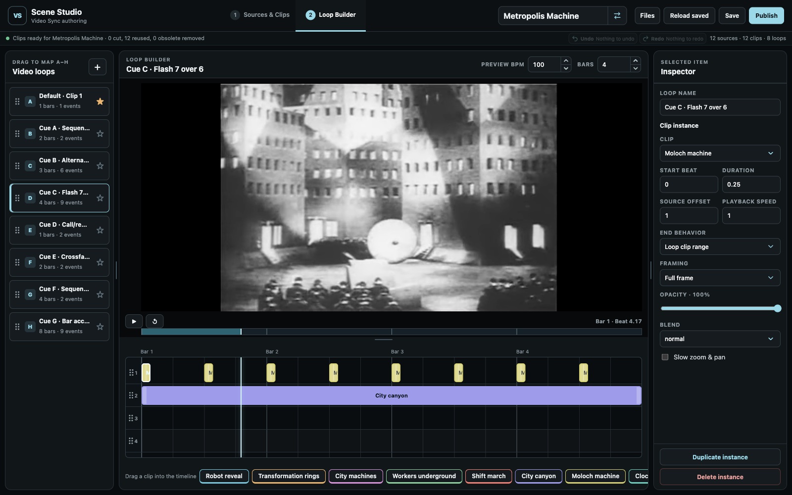Click the drag handle on Cue G loop
The image size is (792, 495).
(17, 327)
